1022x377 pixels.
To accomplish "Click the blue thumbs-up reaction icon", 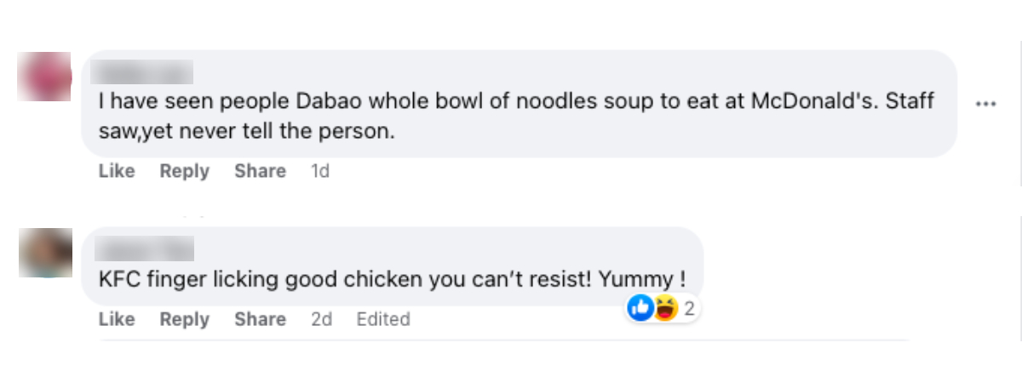I will point(640,309).
